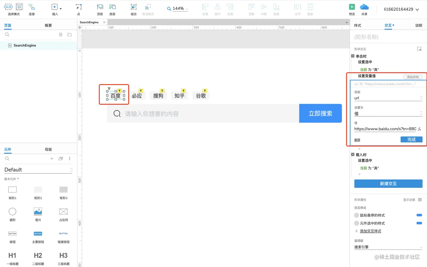Select the intersected selection mode icon
Image resolution: width=427 pixels, height=267 pixels.
point(8,7)
